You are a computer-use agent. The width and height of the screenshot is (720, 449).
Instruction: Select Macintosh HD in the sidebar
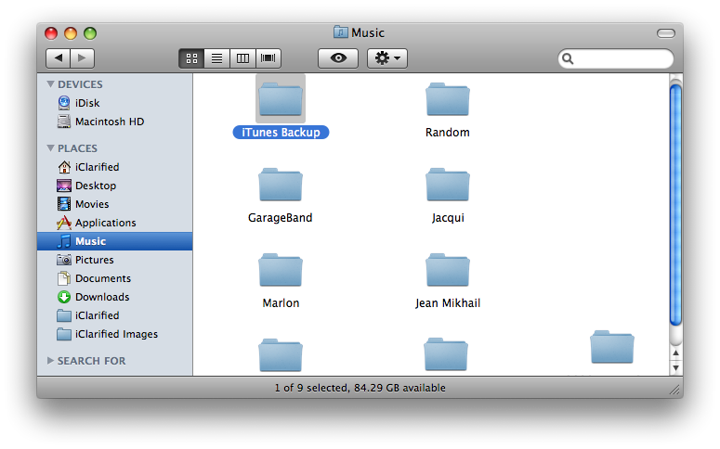point(115,122)
